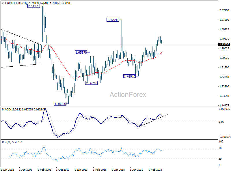Click the 1 Jun 2005 date label
The image size is (231, 173).
point(26,170)
